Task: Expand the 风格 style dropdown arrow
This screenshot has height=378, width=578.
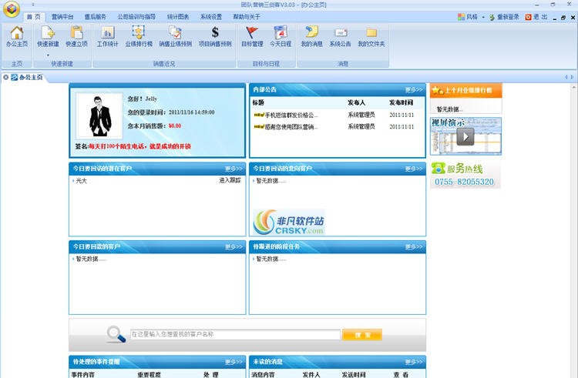Action: [x=483, y=17]
